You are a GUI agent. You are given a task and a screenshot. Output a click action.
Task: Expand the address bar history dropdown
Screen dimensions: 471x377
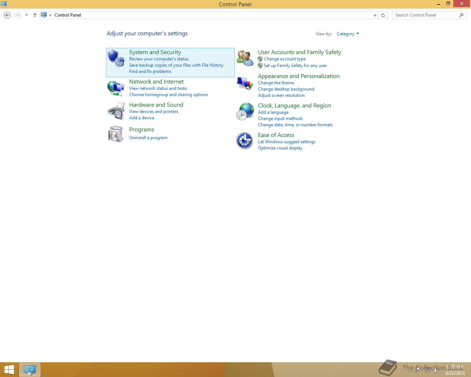click(x=375, y=15)
